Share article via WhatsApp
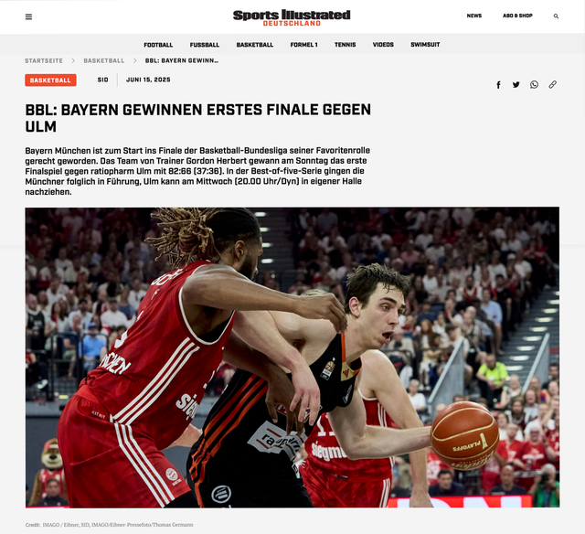Screen dimensions: 585x534 coord(534,84)
